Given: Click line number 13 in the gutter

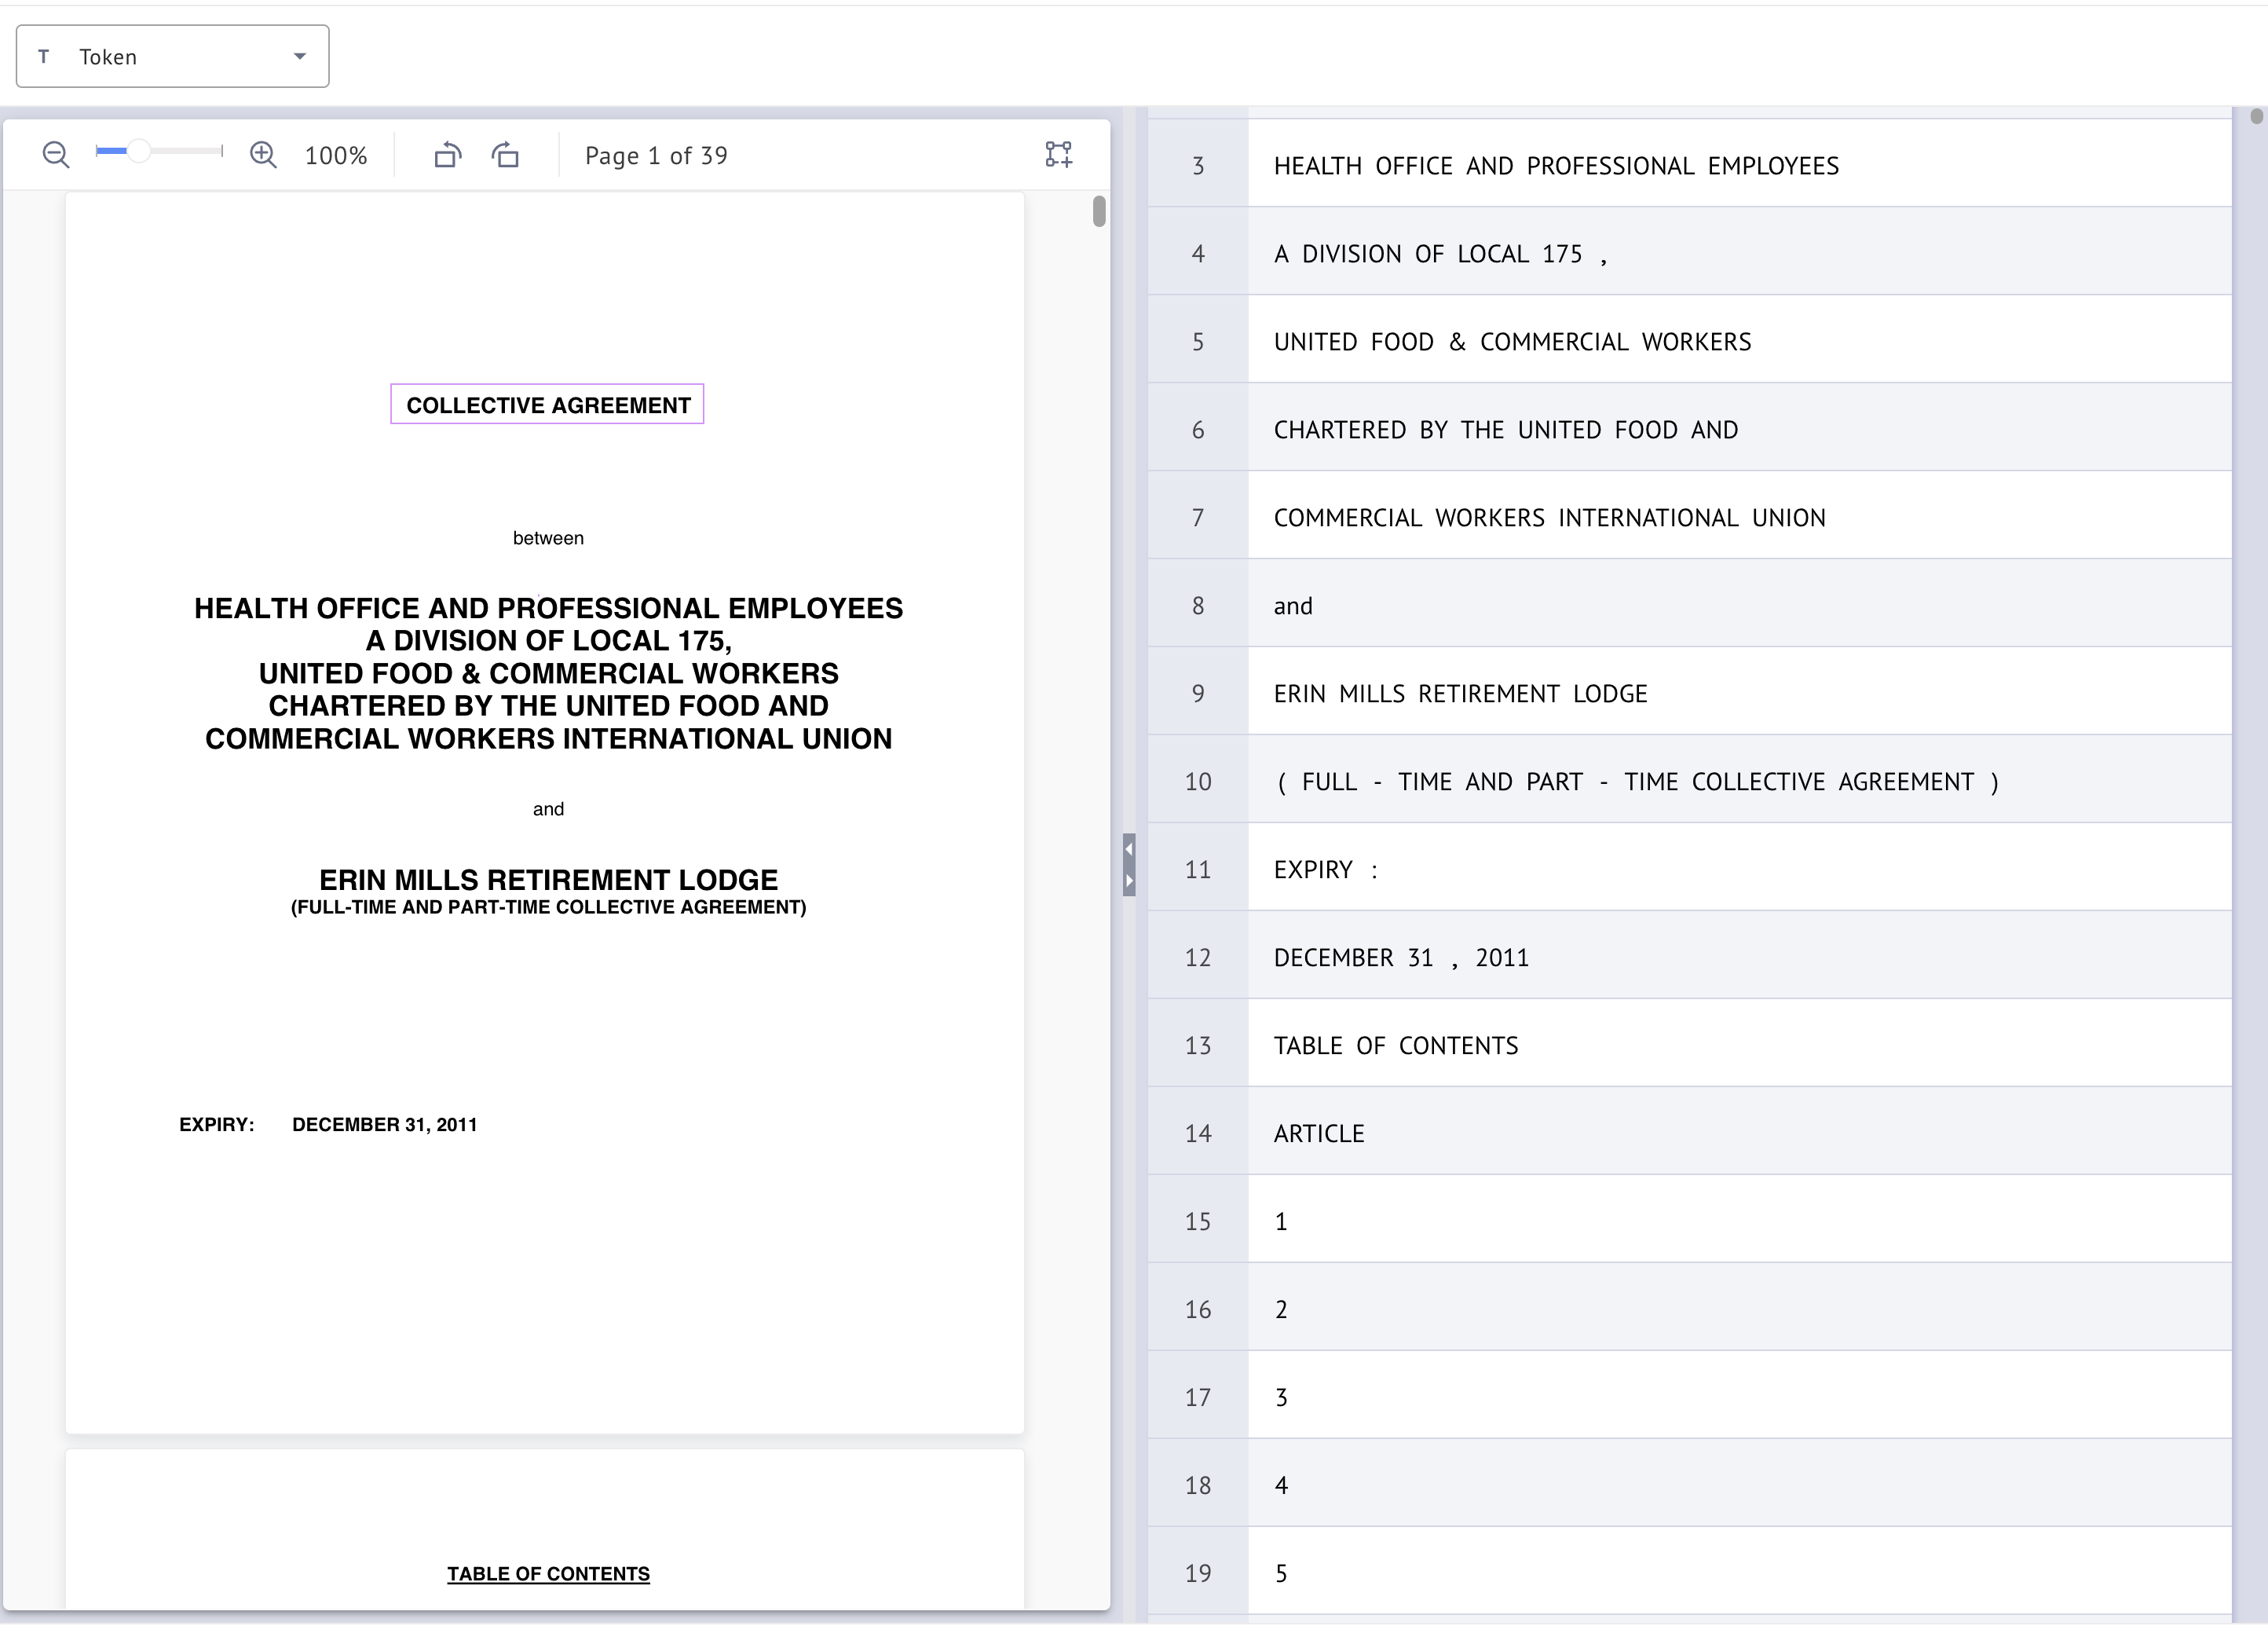Looking at the screenshot, I should (1198, 1045).
